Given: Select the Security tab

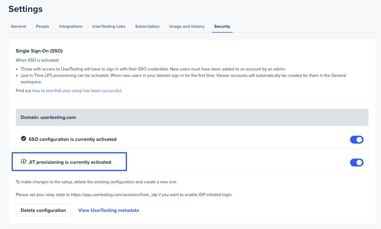Looking at the screenshot, I should pos(222,27).
